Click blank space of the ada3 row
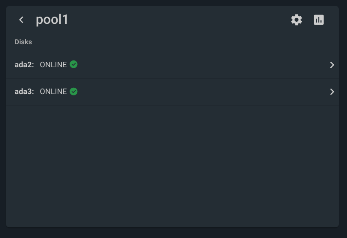 [x=199, y=92]
